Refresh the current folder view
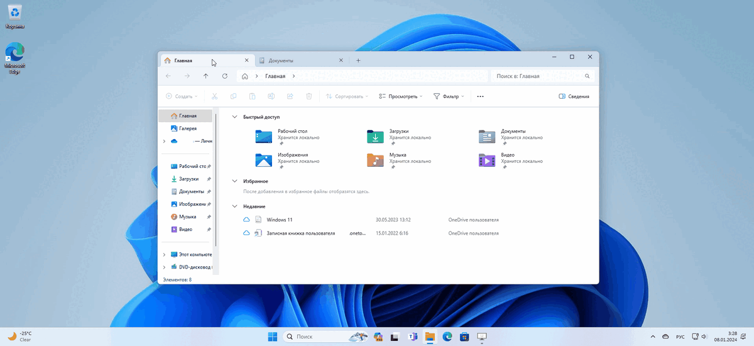Viewport: 754px width, 346px height. pyautogui.click(x=225, y=76)
